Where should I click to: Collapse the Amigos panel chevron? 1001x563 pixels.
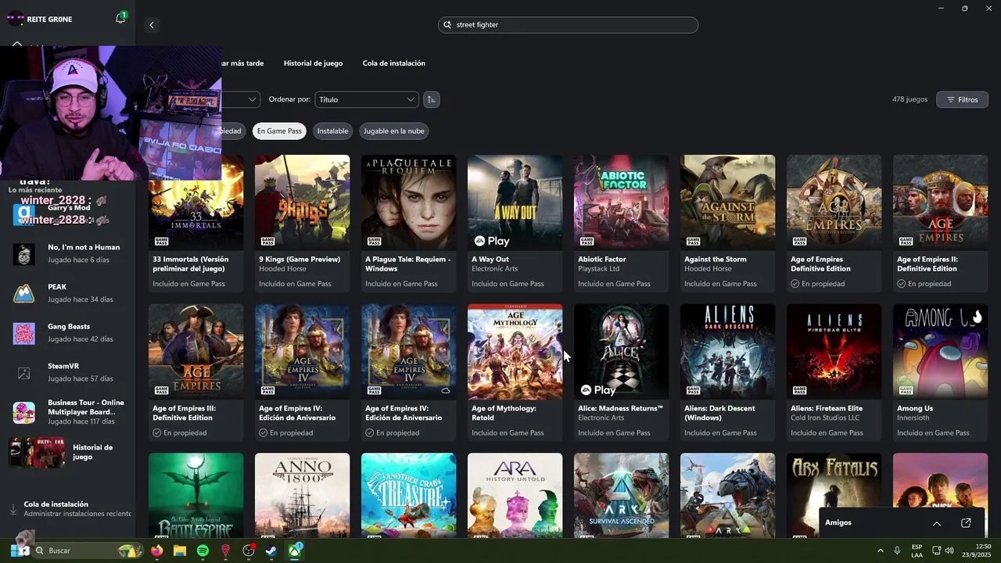pos(936,523)
